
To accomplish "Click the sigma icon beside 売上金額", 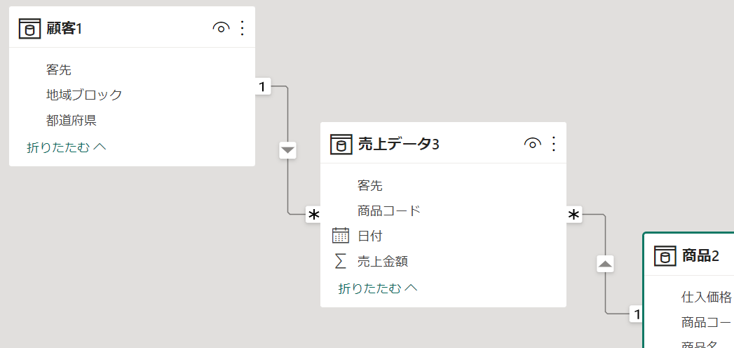I will coord(341,261).
